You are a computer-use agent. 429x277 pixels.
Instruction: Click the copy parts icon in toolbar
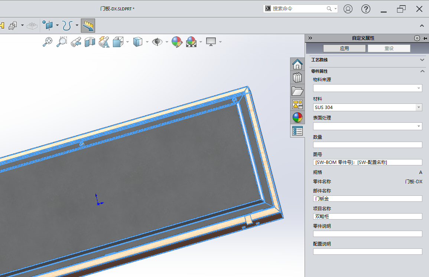tap(13, 26)
